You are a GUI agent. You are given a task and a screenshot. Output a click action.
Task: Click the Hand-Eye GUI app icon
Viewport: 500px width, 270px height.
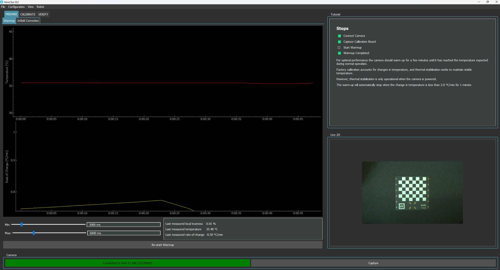point(2,2)
